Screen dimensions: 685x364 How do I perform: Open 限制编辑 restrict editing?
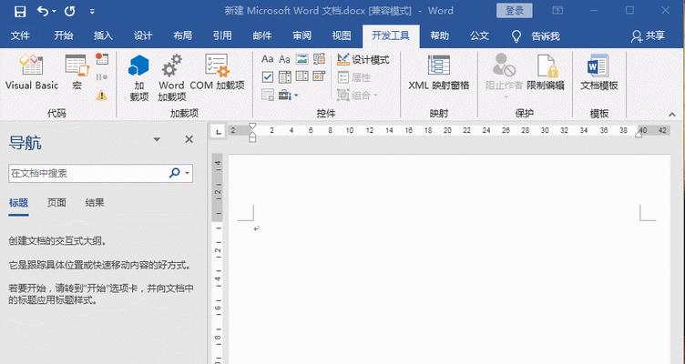pyautogui.click(x=546, y=72)
